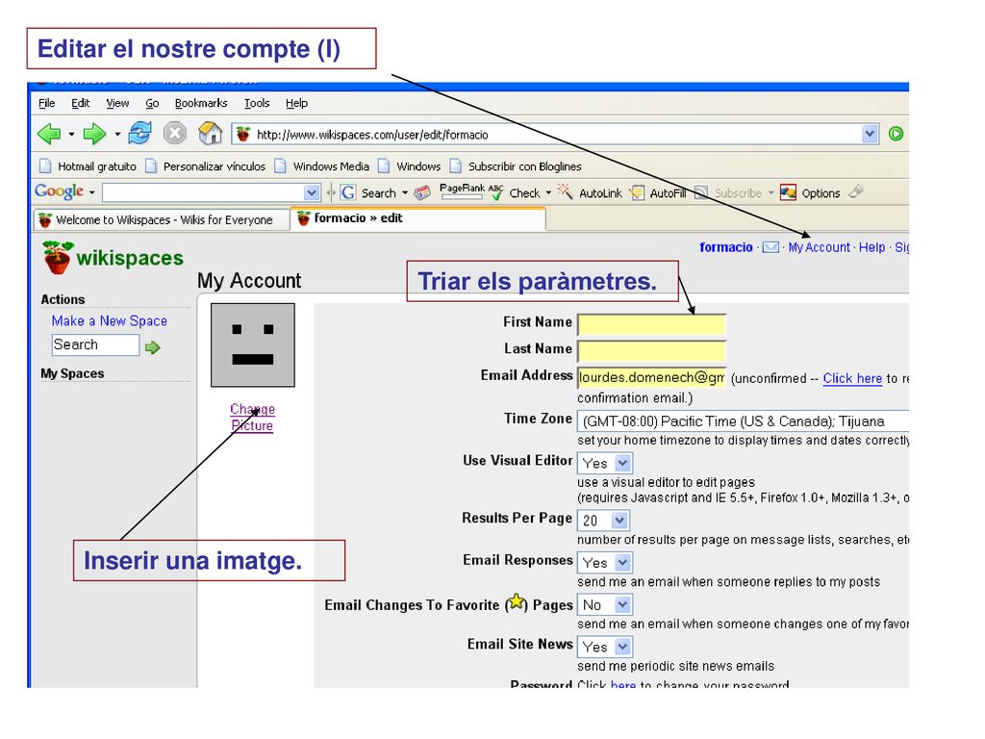
Task: Open the Bookmarks menu
Action: pyautogui.click(x=201, y=103)
